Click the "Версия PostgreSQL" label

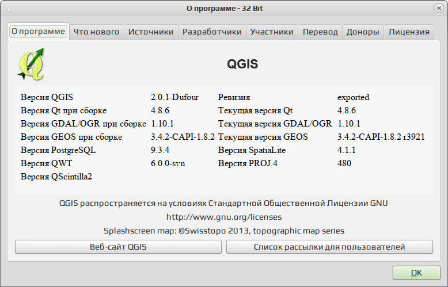coord(58,150)
